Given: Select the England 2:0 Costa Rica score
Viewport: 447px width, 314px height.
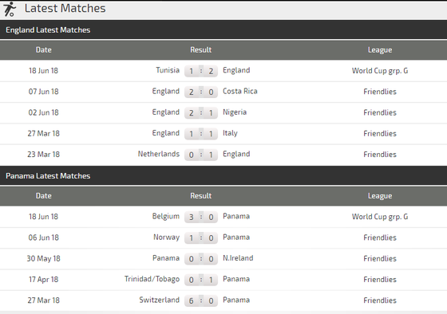Looking at the screenshot, I should (201, 92).
